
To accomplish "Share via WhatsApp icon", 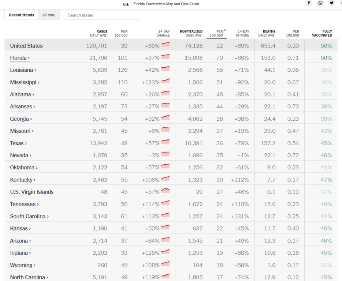I will (x=320, y=3).
